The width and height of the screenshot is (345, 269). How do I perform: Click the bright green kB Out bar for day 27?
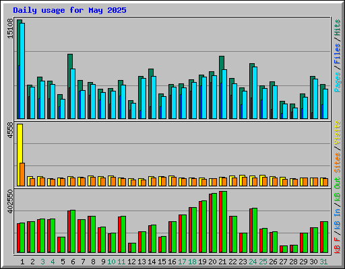(285, 249)
